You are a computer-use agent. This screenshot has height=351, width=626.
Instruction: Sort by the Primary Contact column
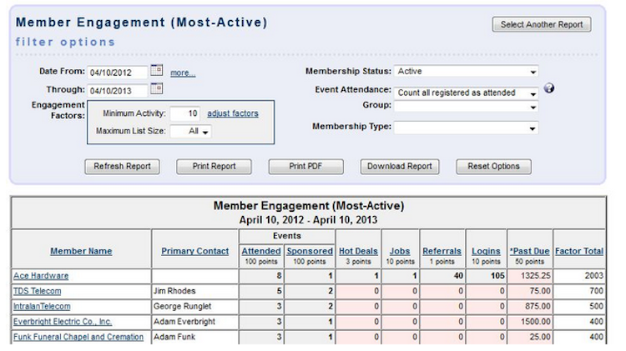[195, 251]
